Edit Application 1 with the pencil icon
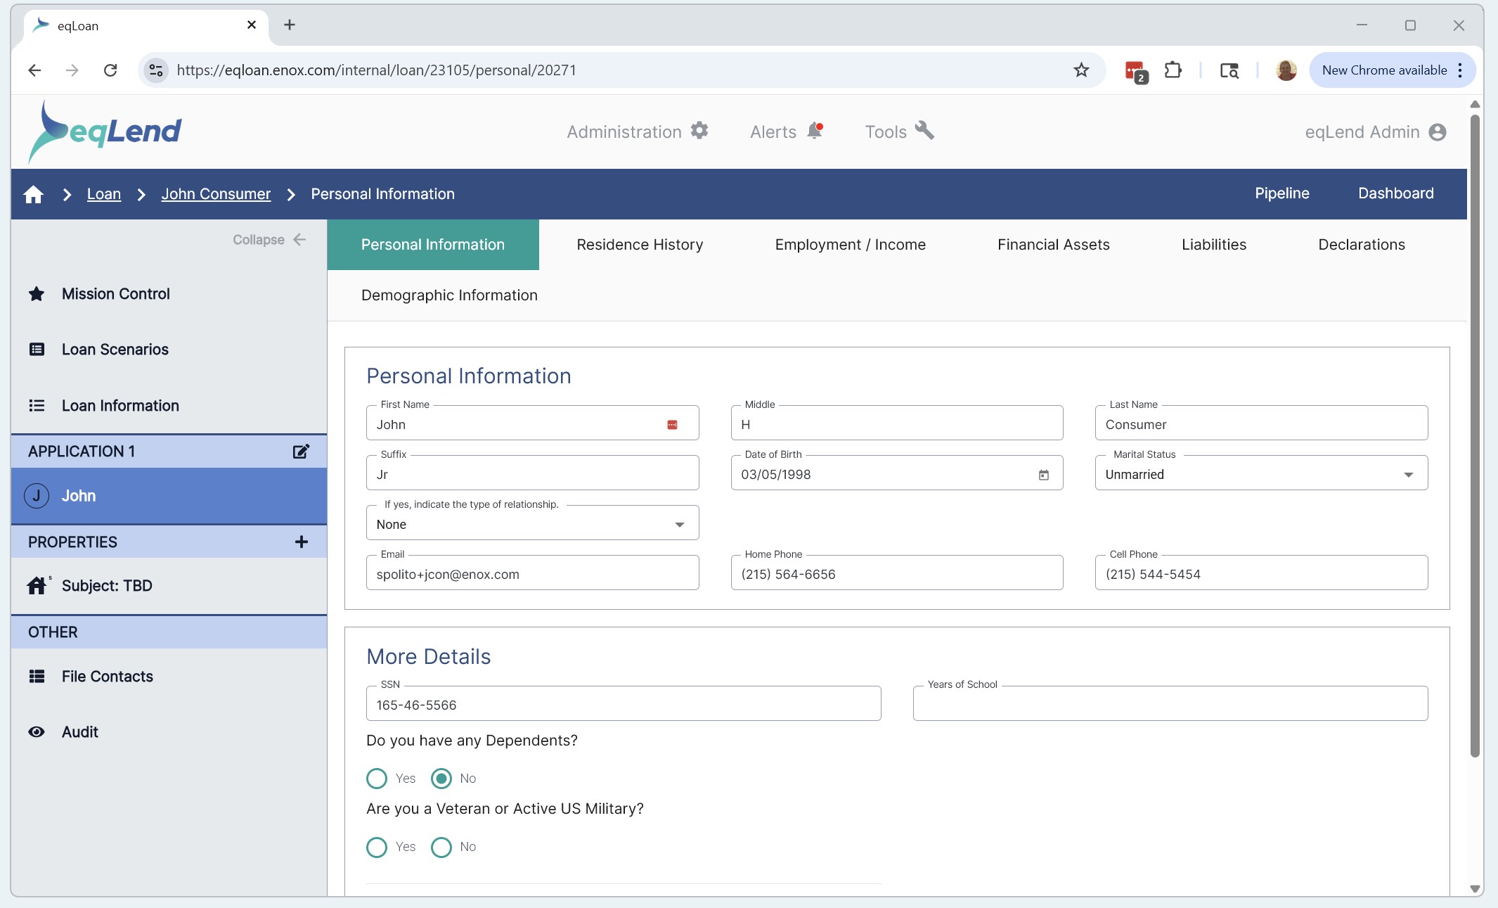Viewport: 1498px width, 908px height. click(x=301, y=452)
